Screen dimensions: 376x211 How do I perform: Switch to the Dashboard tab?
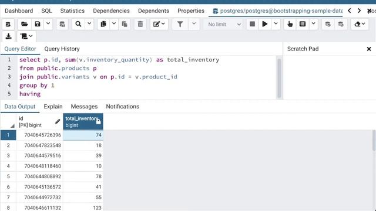(19, 11)
